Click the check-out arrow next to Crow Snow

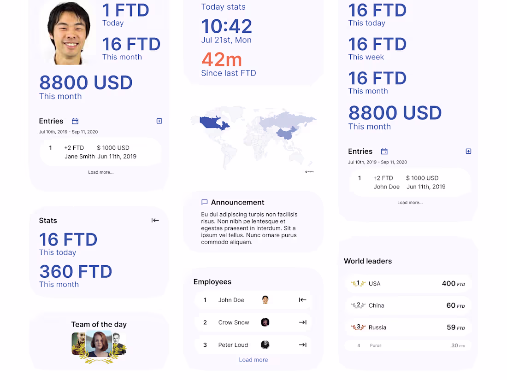[x=303, y=322]
